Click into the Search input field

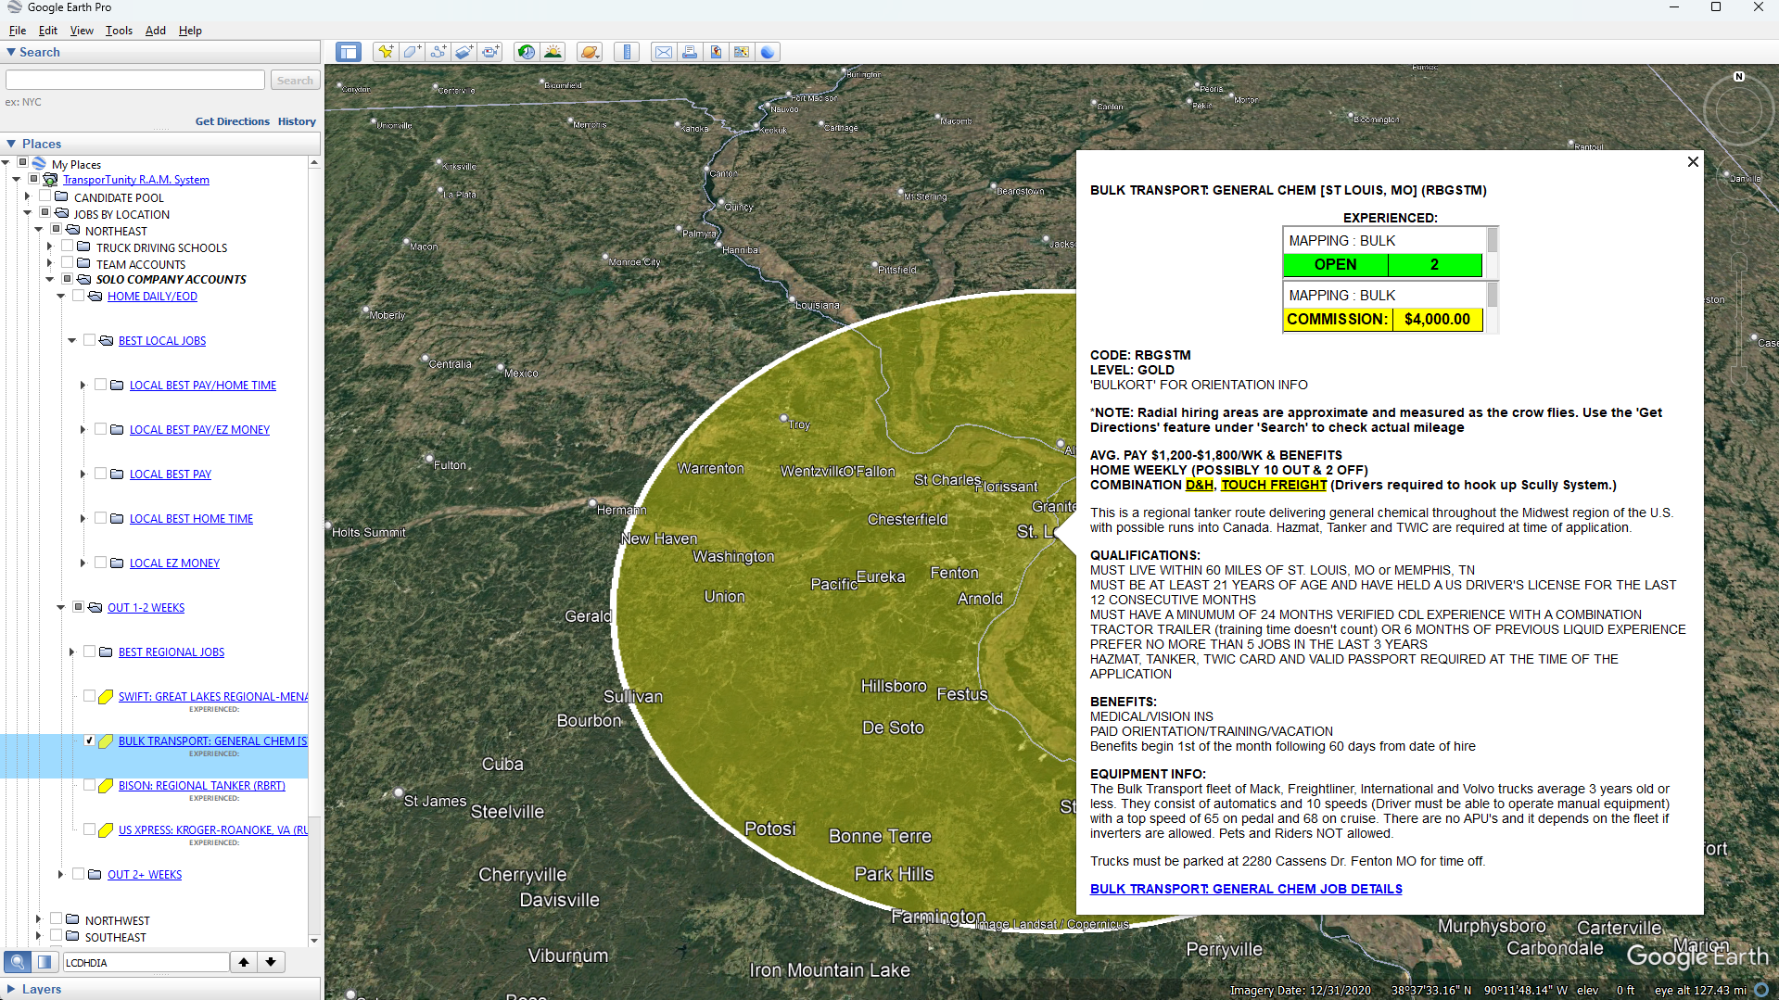(135, 81)
